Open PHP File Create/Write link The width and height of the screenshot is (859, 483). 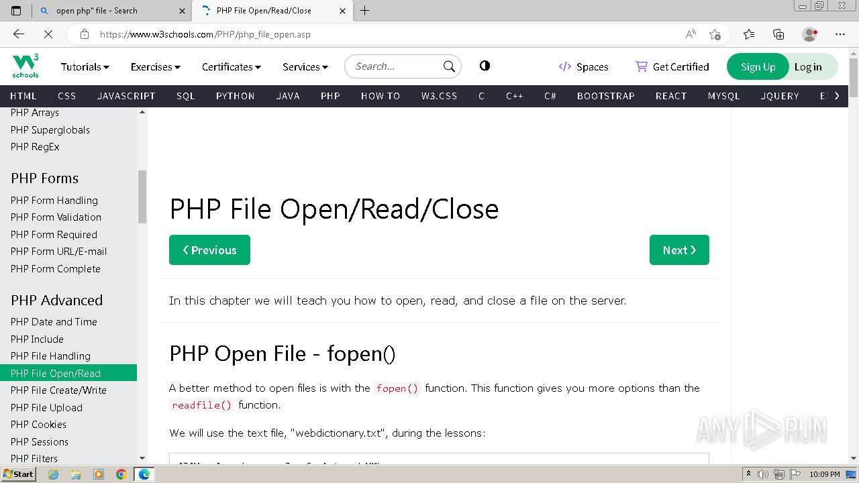(x=58, y=390)
